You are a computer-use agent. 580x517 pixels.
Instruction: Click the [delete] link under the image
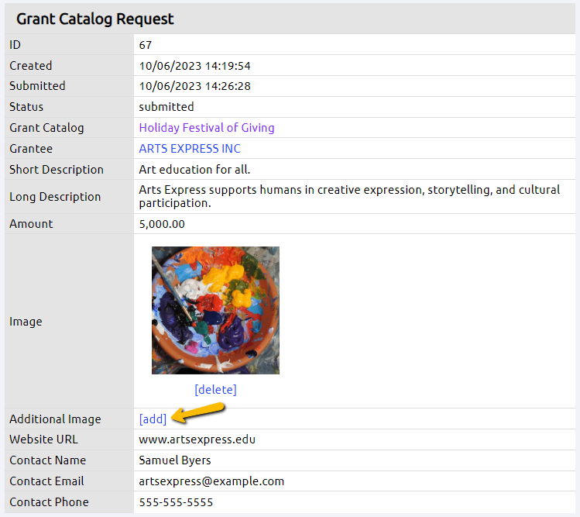[x=215, y=390]
